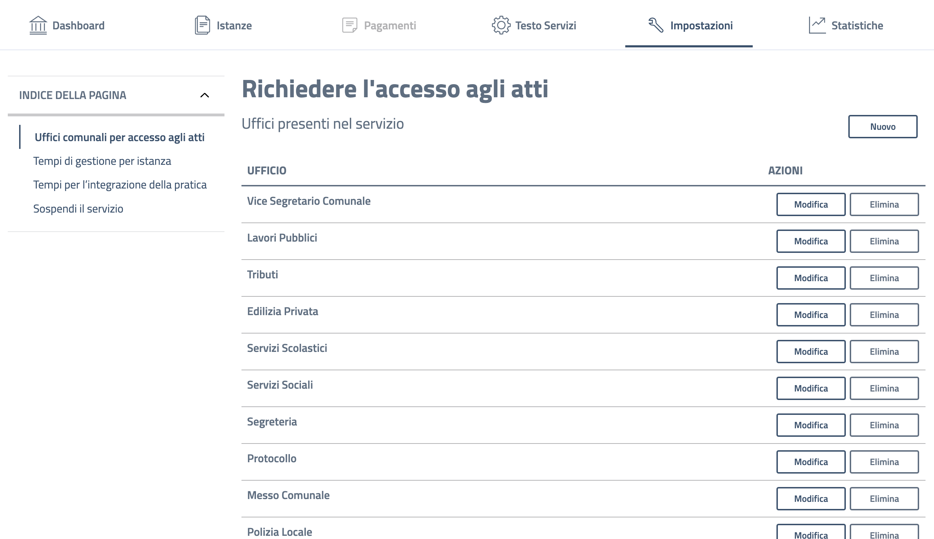Image resolution: width=934 pixels, height=539 pixels.
Task: Go to Tempi di gestione per istanza
Action: tap(102, 161)
